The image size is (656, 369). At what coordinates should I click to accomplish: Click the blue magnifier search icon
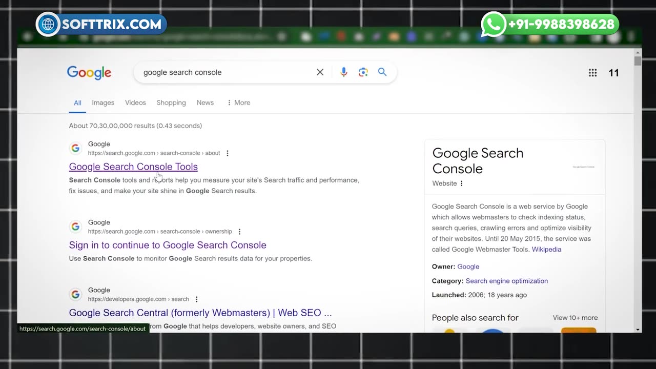point(382,72)
